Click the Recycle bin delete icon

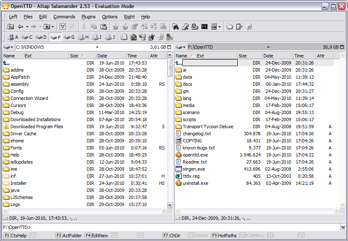tap(249, 27)
